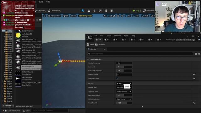Open the asset editor Window menu
The width and height of the screenshot is (201, 113).
117,35
